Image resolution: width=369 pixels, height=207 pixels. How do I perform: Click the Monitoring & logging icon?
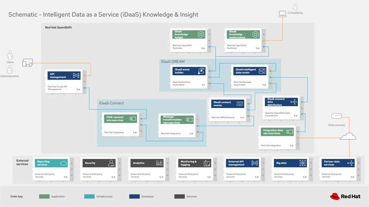[207, 163]
